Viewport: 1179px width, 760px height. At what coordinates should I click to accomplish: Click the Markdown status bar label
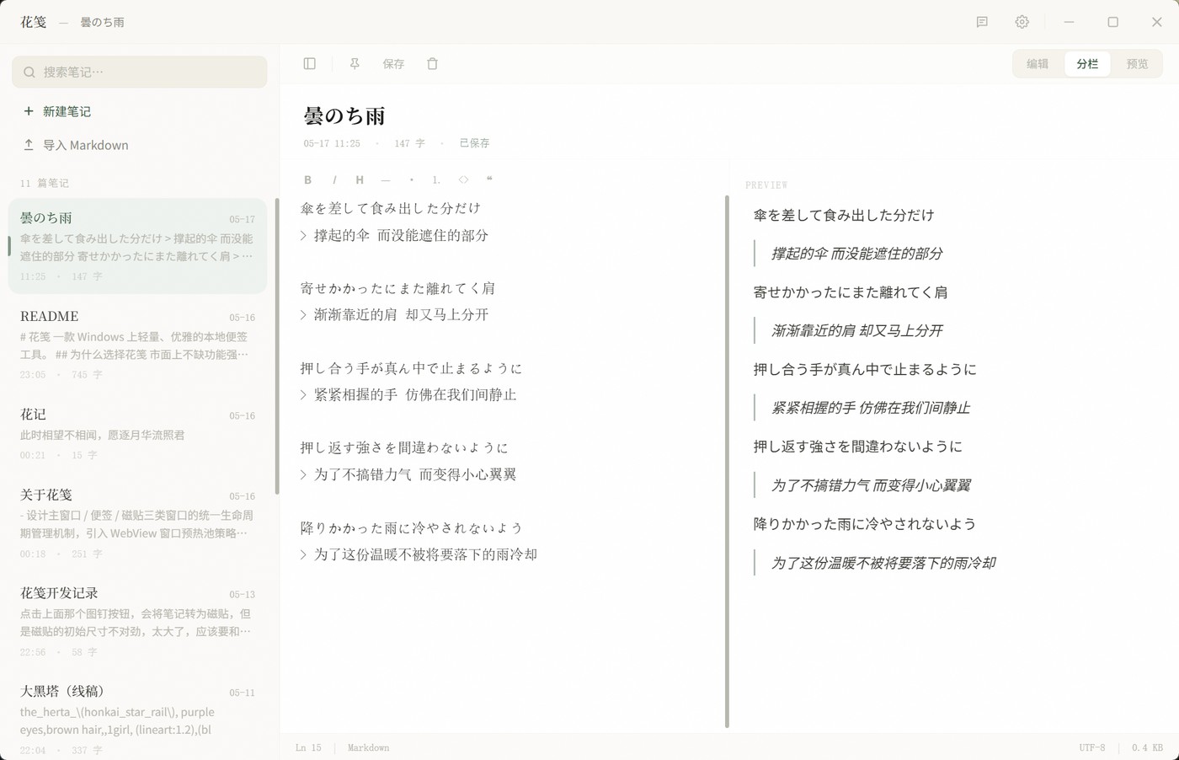[x=368, y=748]
